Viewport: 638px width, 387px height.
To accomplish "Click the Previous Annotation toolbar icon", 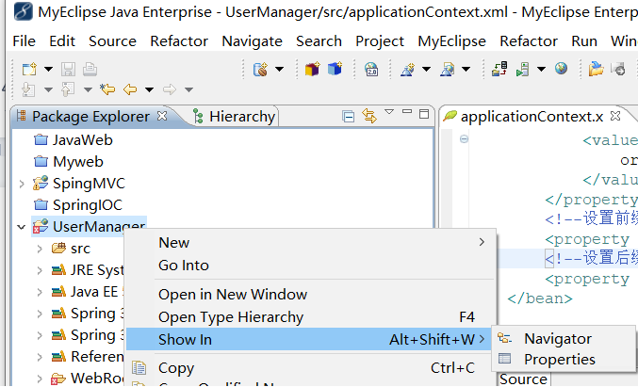I will [68, 89].
